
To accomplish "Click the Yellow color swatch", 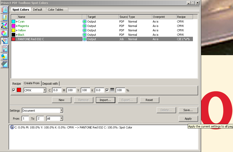I will click(x=13, y=30).
